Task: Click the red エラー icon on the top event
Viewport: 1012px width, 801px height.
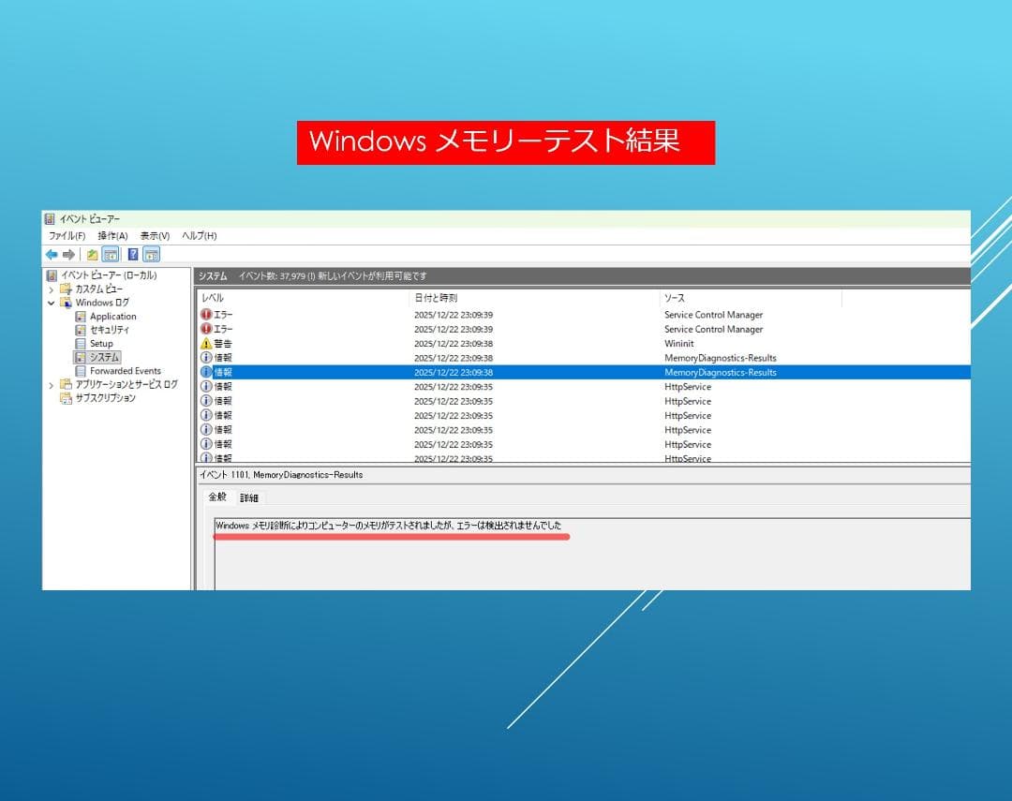Action: pos(207,315)
